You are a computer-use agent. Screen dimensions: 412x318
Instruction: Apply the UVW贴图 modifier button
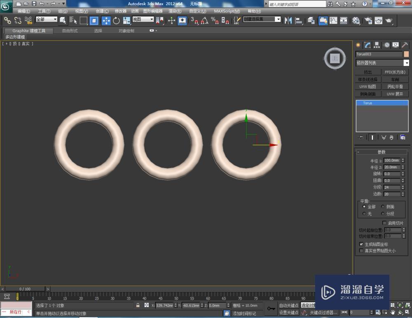[x=368, y=87]
